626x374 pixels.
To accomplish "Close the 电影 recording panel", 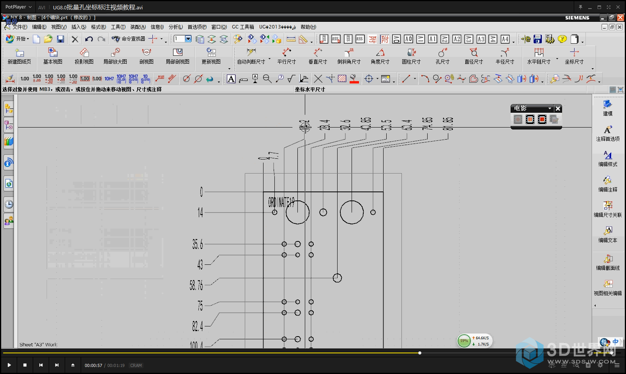I will click(558, 108).
